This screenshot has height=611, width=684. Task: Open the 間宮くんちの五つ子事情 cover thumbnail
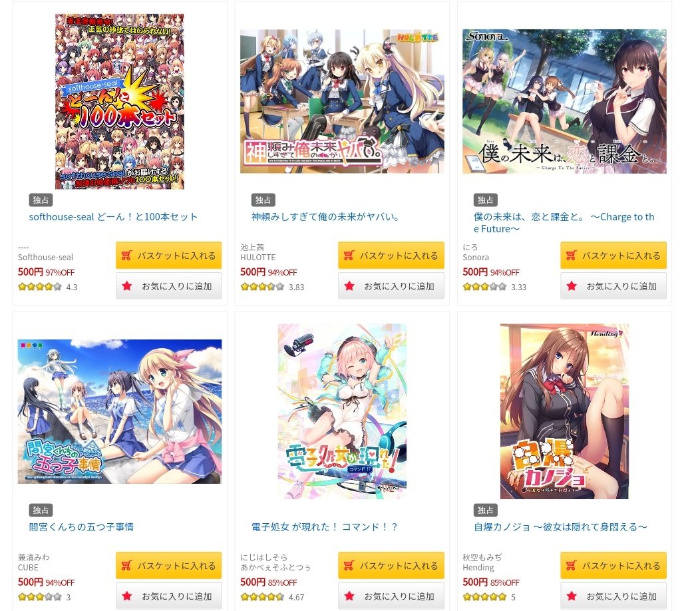(120, 411)
